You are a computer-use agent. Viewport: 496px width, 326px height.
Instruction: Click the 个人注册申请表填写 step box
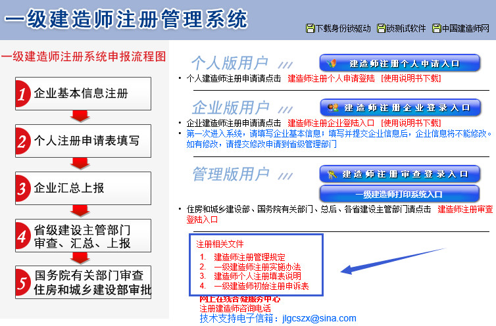(83, 141)
